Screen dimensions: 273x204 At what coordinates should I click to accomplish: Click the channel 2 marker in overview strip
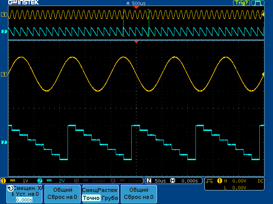[x=4, y=32]
